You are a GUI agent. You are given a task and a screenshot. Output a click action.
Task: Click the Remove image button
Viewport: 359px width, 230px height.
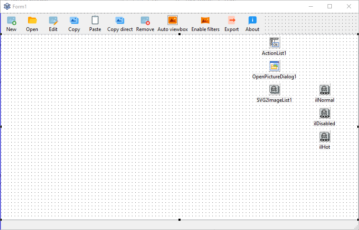[145, 23]
